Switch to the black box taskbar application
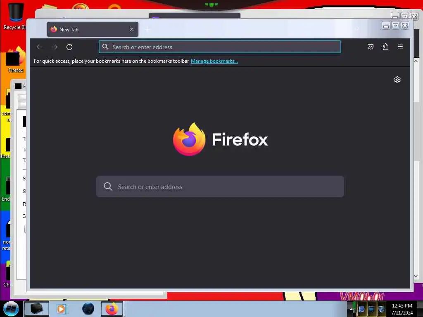This screenshot has height=317, width=423. coord(37,309)
